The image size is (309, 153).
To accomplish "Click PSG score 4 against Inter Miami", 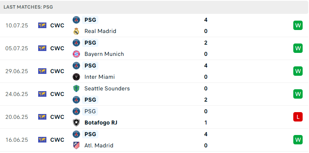I will (206, 66).
